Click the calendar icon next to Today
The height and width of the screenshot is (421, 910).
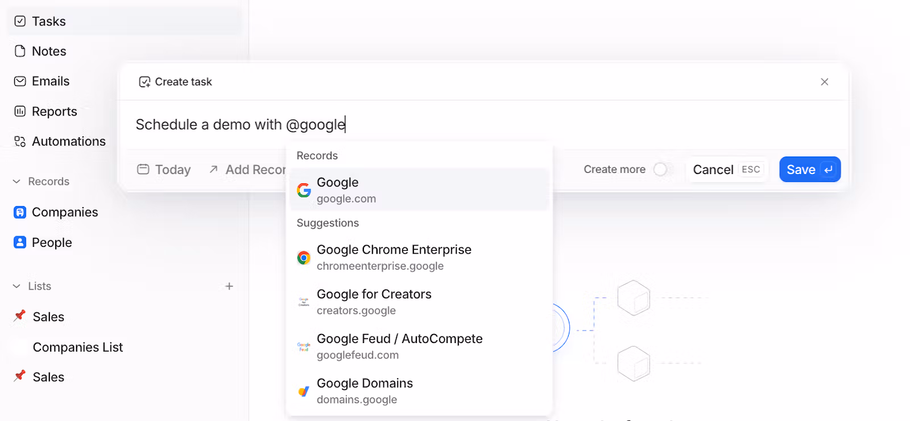(x=143, y=170)
